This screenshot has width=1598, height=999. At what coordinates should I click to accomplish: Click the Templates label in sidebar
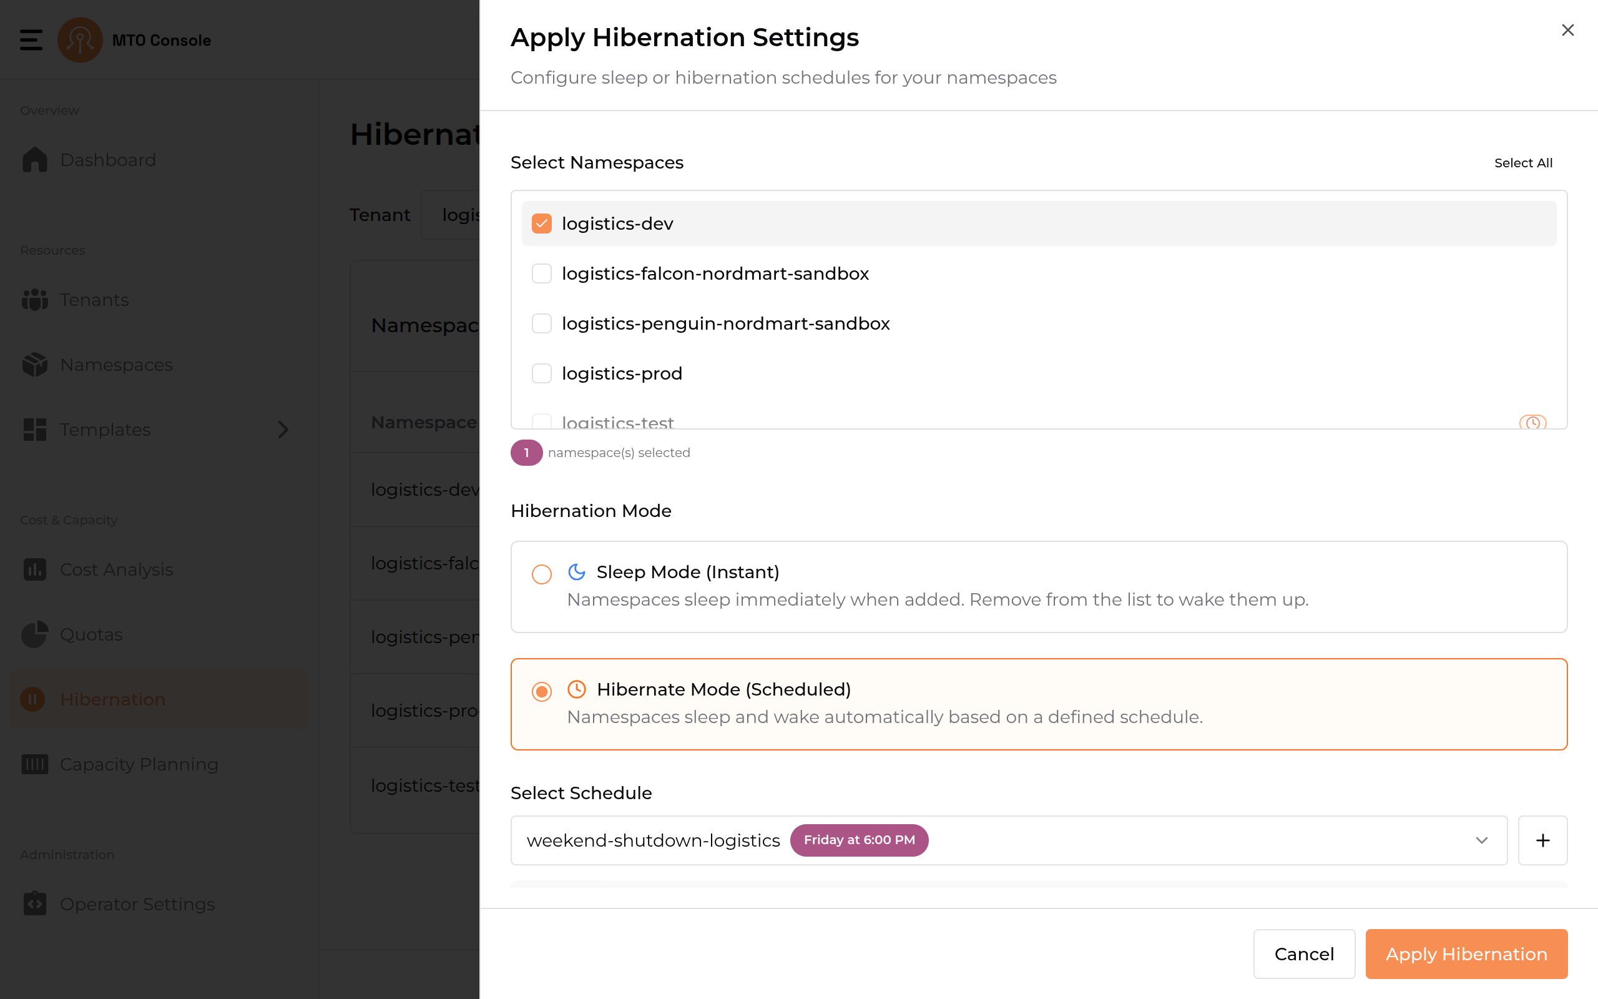point(105,430)
